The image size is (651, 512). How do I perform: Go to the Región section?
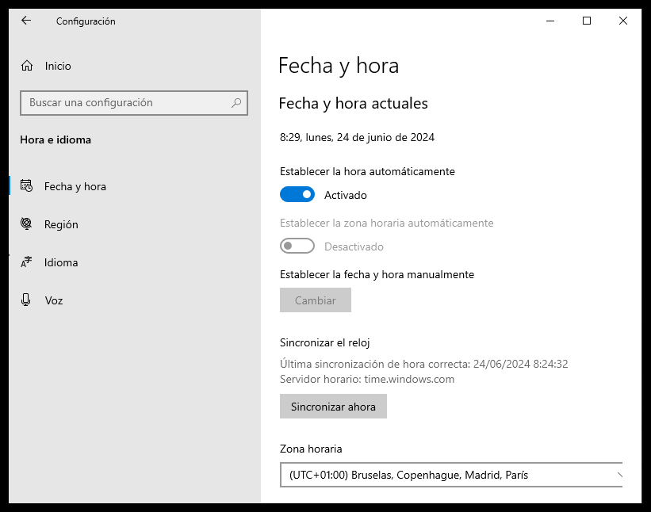tap(135, 224)
